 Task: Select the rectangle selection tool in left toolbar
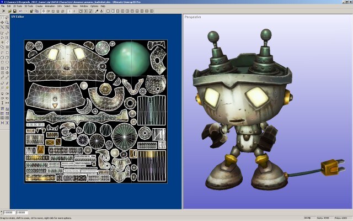(2, 18)
